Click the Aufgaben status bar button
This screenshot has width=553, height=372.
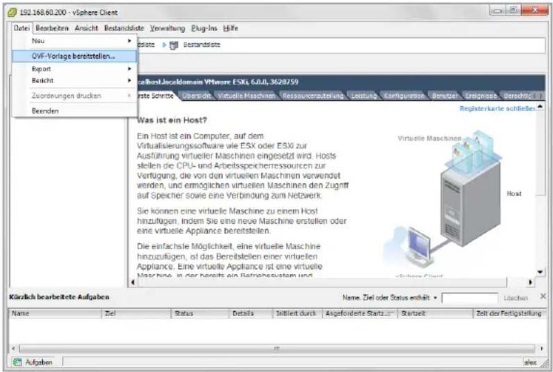coord(33,362)
